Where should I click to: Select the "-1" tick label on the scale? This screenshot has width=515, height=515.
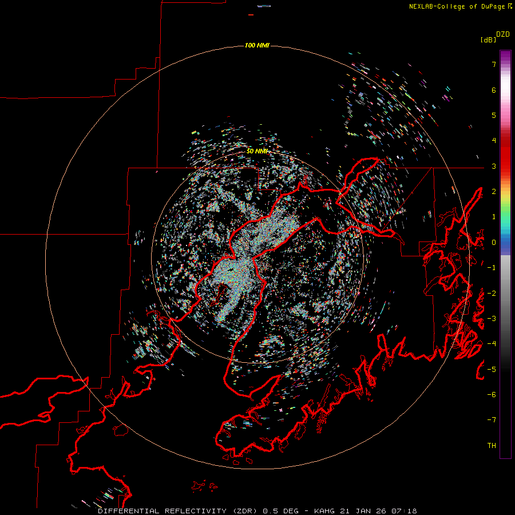tap(492, 268)
